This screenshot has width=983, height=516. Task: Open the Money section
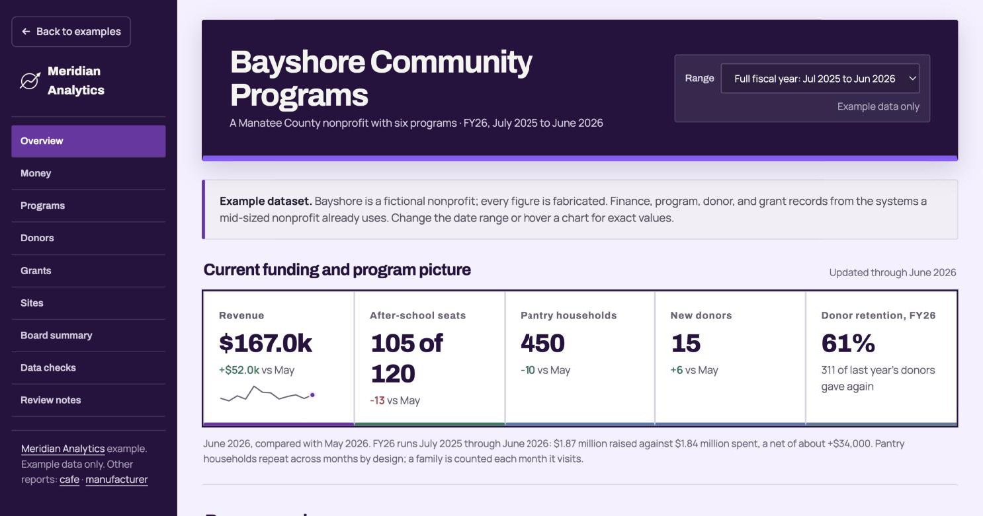(89, 173)
